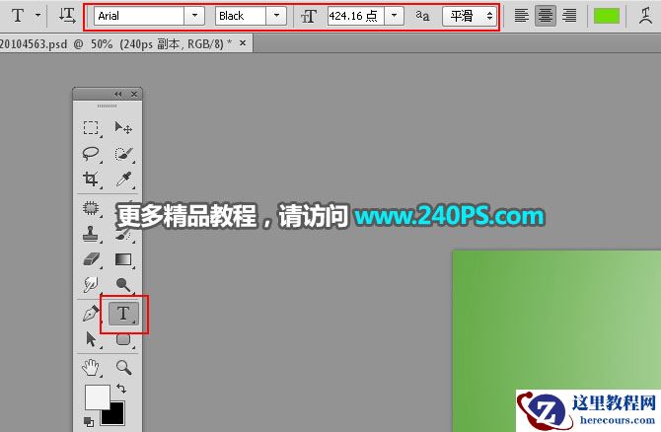Image resolution: width=661 pixels, height=432 pixels.
Task: Select the Dodge tool
Action: [123, 285]
